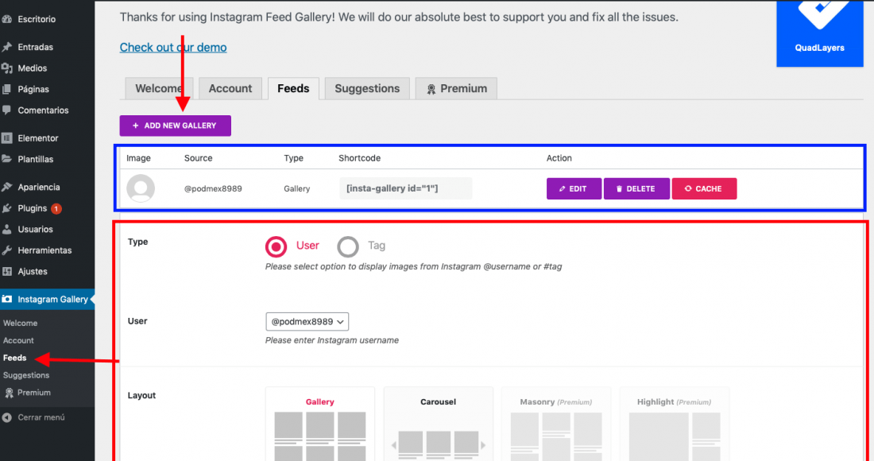The height and width of the screenshot is (461, 874).
Task: Click the Delete button for @podmex8989 gallery
Action: [636, 189]
